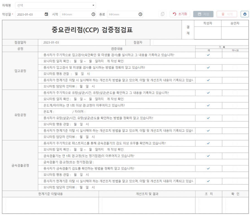
Task: Check 아니오 for 온도계/타이머 검·교정 question
Action: [235, 105]
